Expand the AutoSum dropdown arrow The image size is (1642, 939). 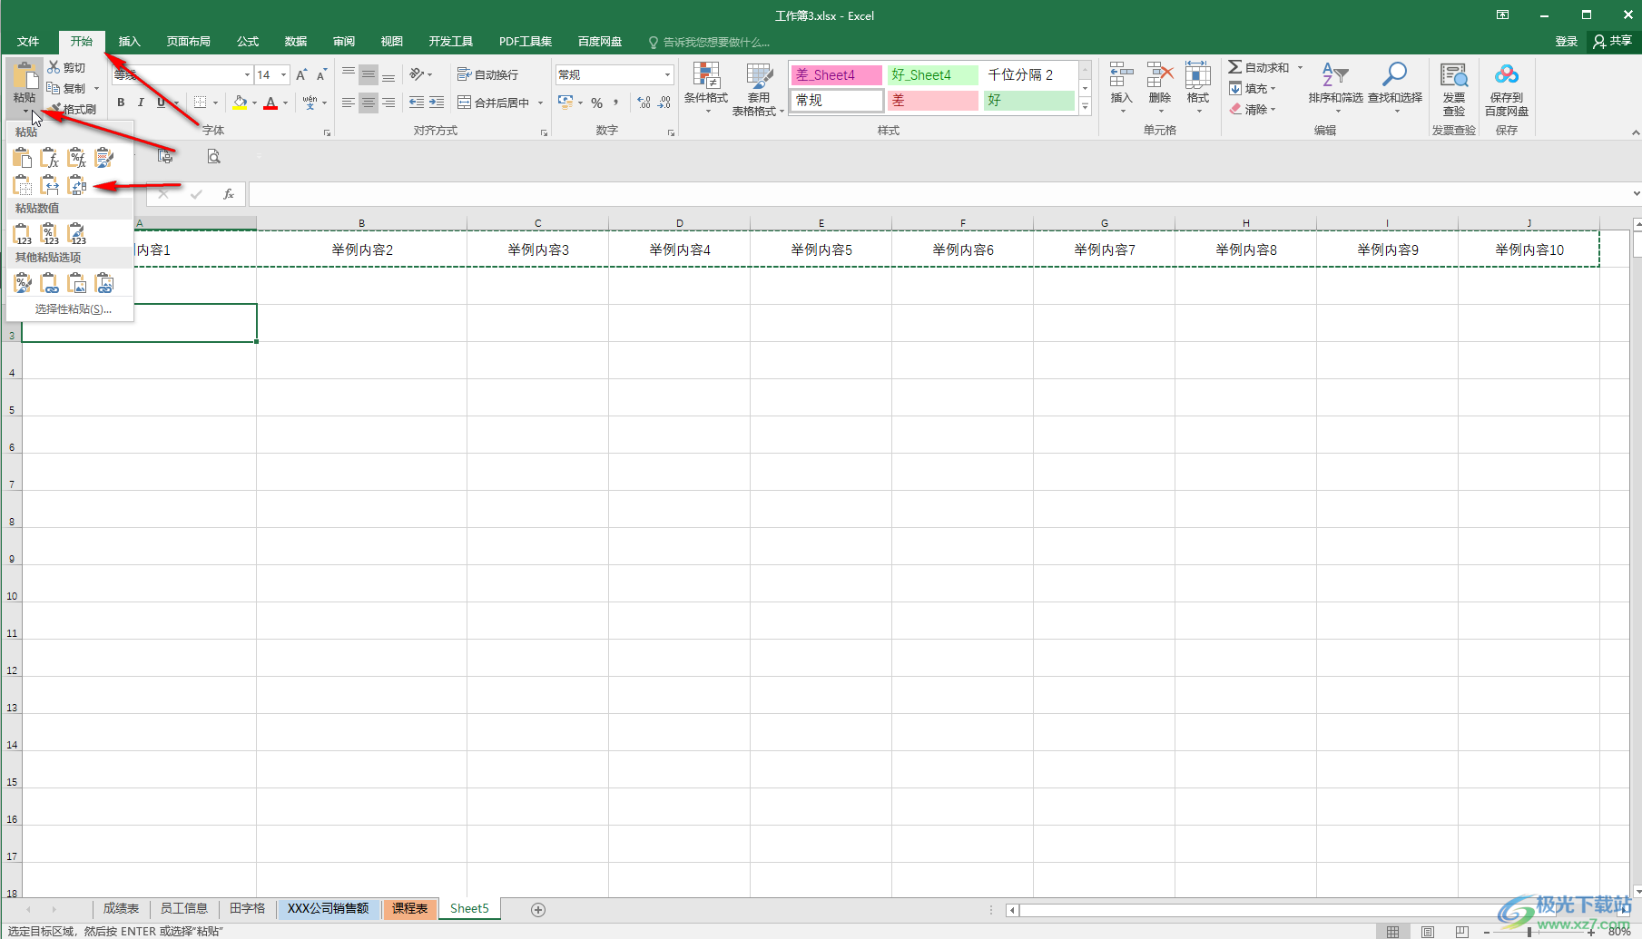point(1300,67)
